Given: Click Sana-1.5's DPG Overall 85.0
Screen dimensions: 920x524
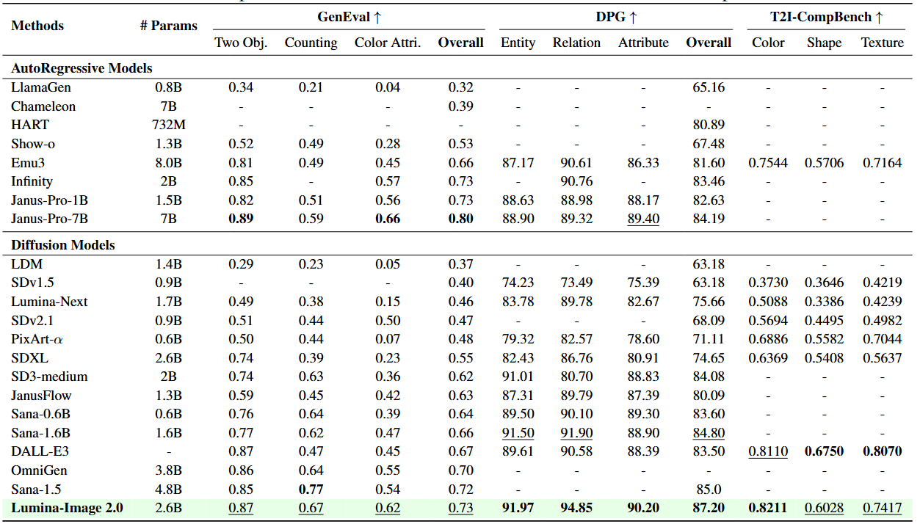Looking at the screenshot, I should tap(709, 490).
